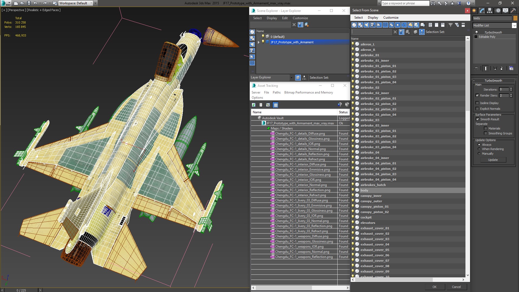Viewport: 519px width, 292px height.
Task: Open the Display command panel tab
Action: pos(505,11)
